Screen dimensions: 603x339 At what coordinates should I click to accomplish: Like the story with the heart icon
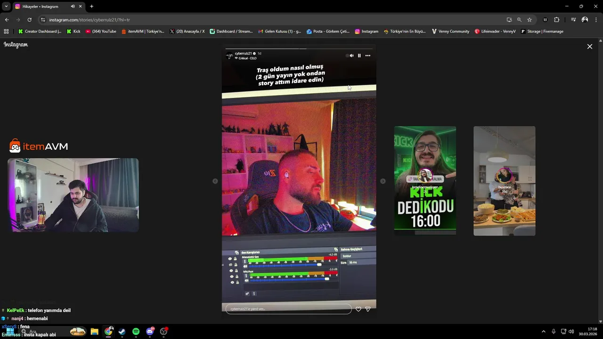pos(359,309)
